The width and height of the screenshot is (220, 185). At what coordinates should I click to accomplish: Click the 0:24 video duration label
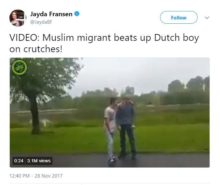coord(19,161)
